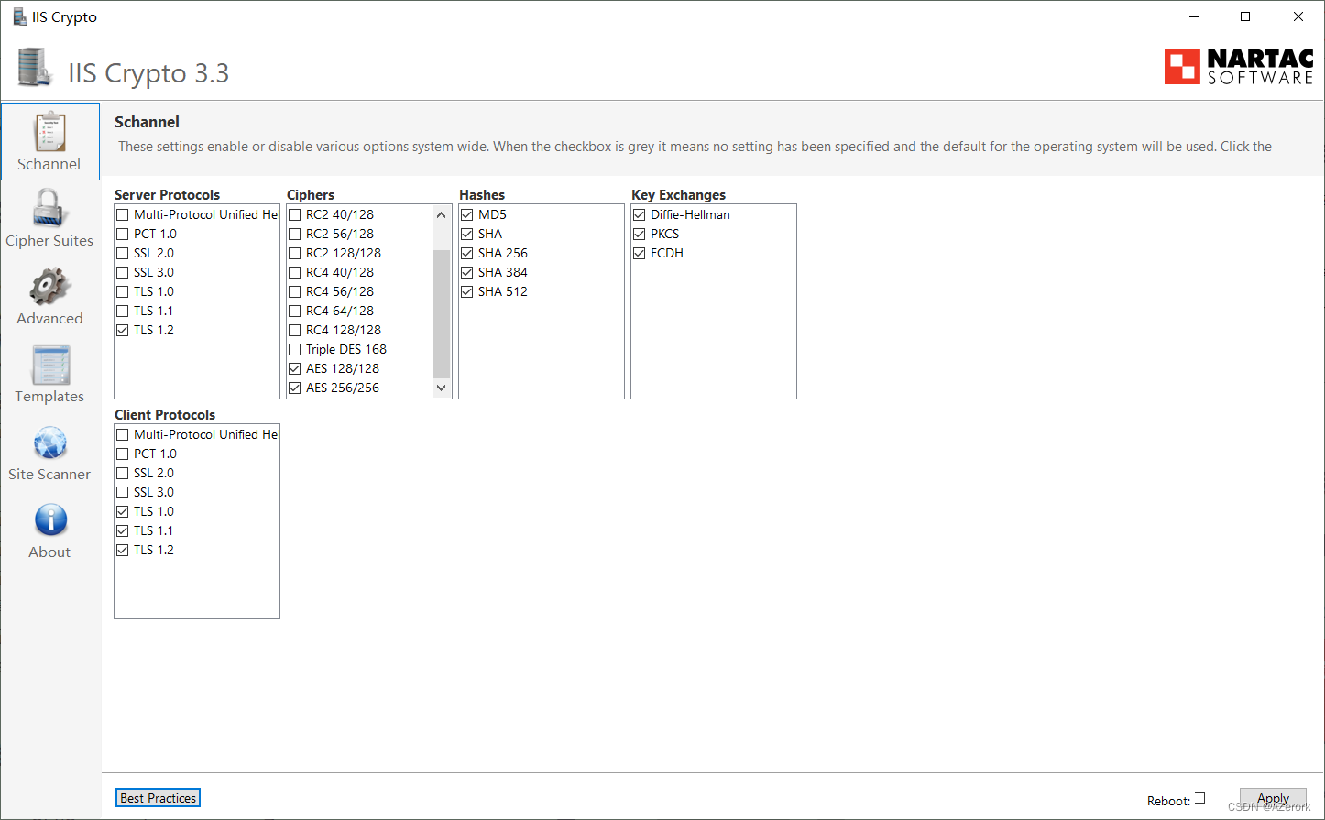
Task: Uncheck the SHA 512 hash
Action: point(467,291)
